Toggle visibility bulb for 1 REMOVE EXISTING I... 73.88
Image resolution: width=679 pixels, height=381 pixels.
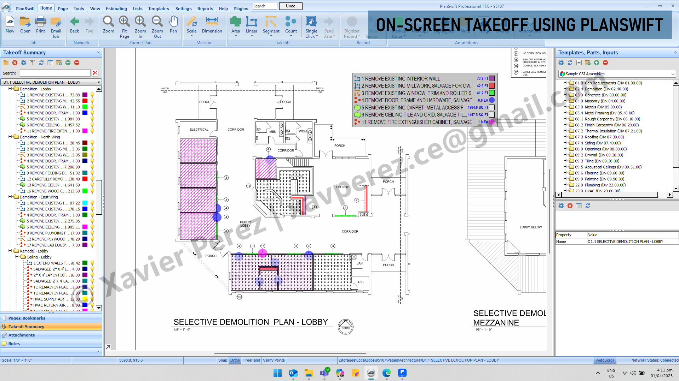[x=92, y=95]
